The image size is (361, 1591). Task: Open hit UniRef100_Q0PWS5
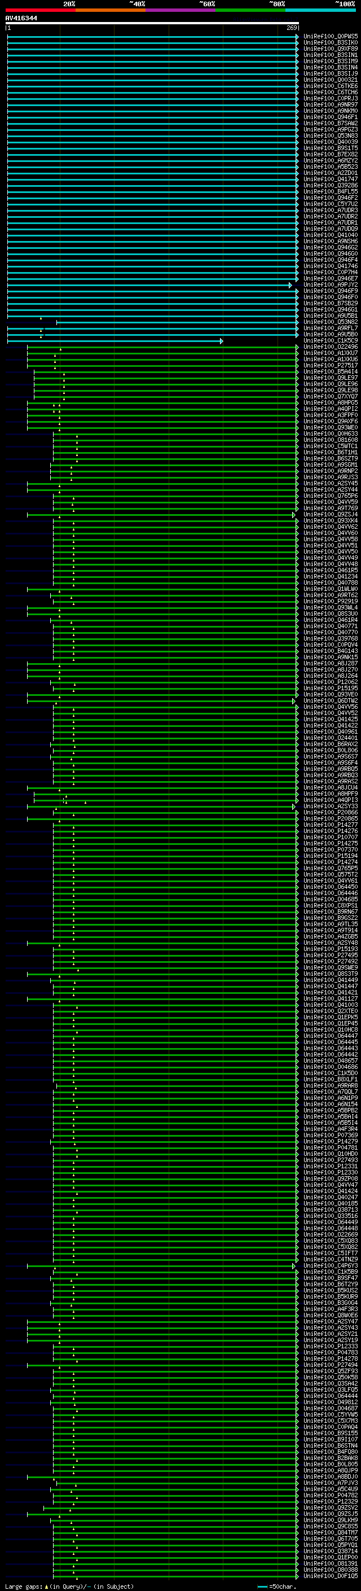(x=331, y=37)
